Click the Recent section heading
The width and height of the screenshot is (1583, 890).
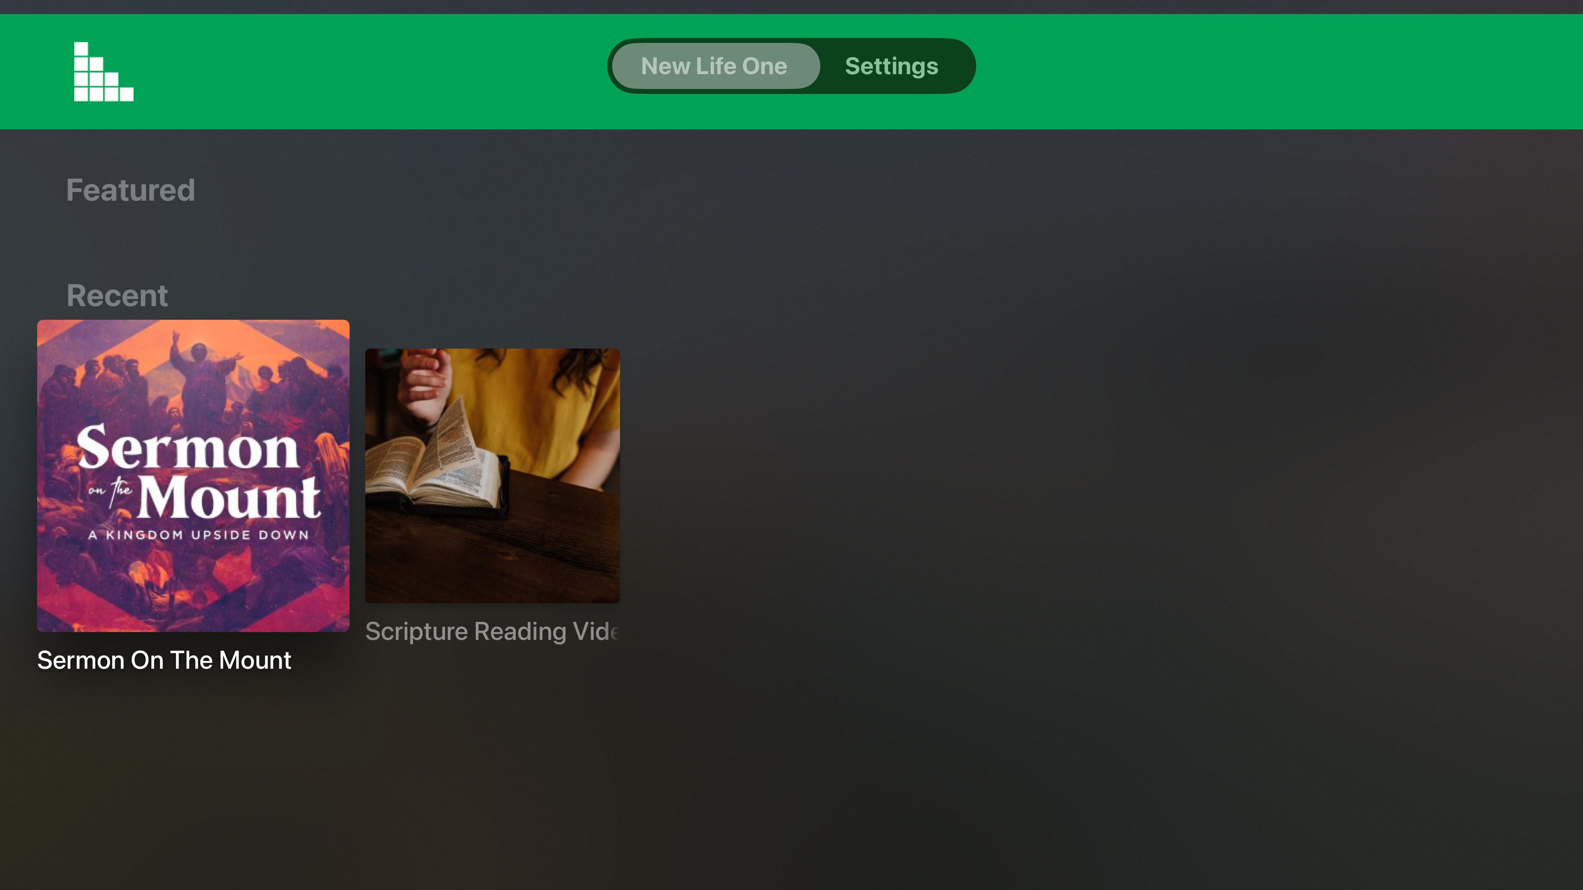pyautogui.click(x=117, y=295)
